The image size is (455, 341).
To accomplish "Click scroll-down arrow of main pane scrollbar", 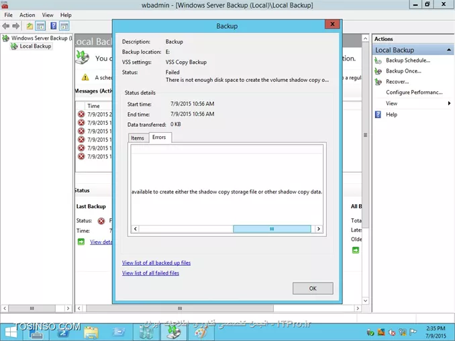I will coord(365,301).
